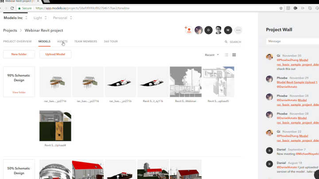Click Webinar Revit project breadcrumb
This screenshot has height=179, width=319.
click(44, 30)
